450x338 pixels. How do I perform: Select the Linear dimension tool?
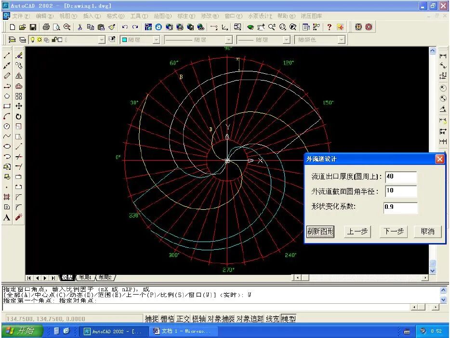(x=443, y=56)
